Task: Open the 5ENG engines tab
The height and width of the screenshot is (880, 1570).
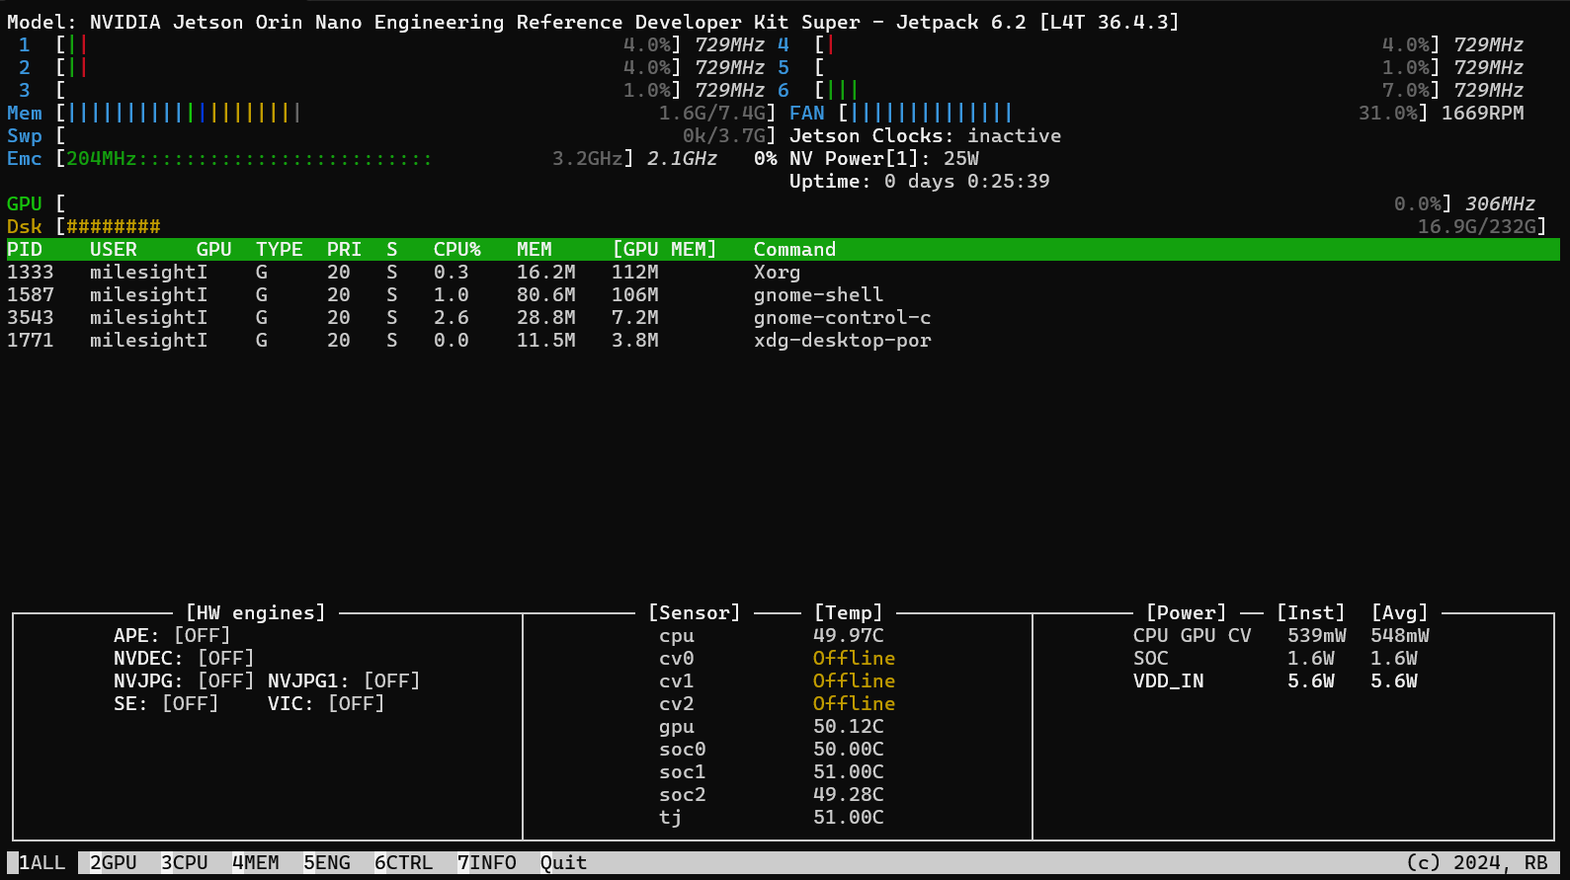Action: [x=327, y=862]
